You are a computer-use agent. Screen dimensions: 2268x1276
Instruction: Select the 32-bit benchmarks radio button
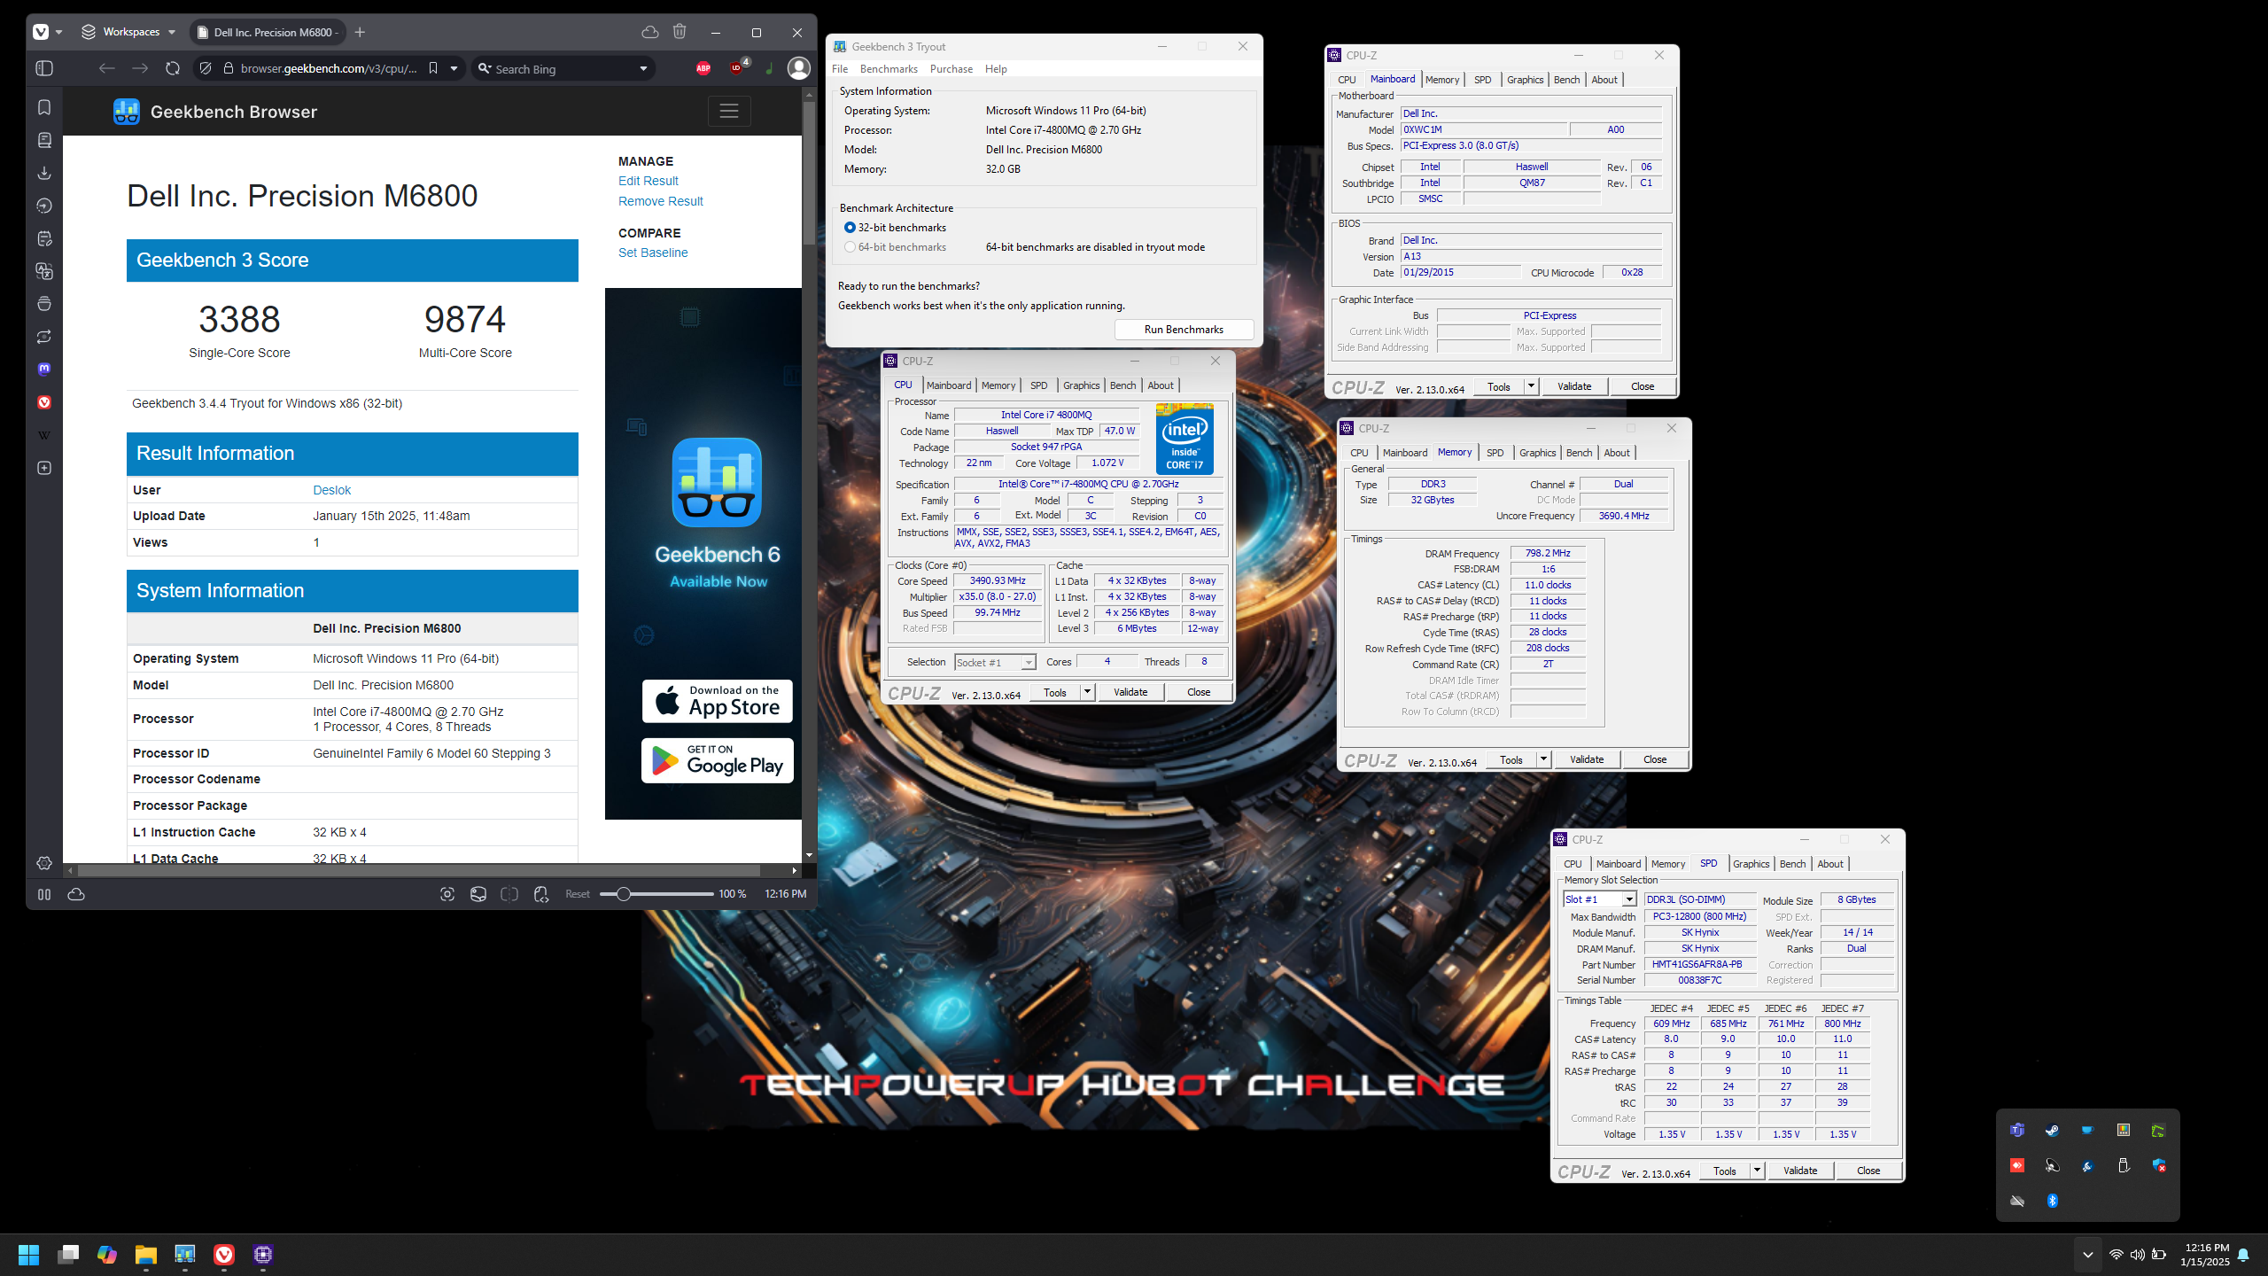tap(850, 228)
